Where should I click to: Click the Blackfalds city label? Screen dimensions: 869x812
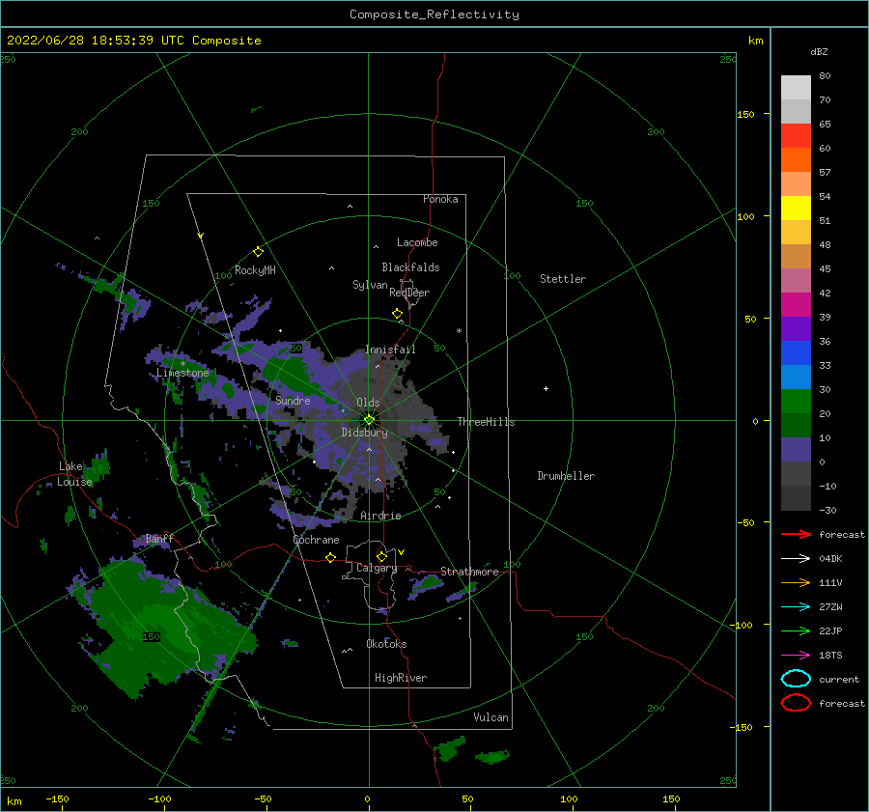pyautogui.click(x=410, y=267)
